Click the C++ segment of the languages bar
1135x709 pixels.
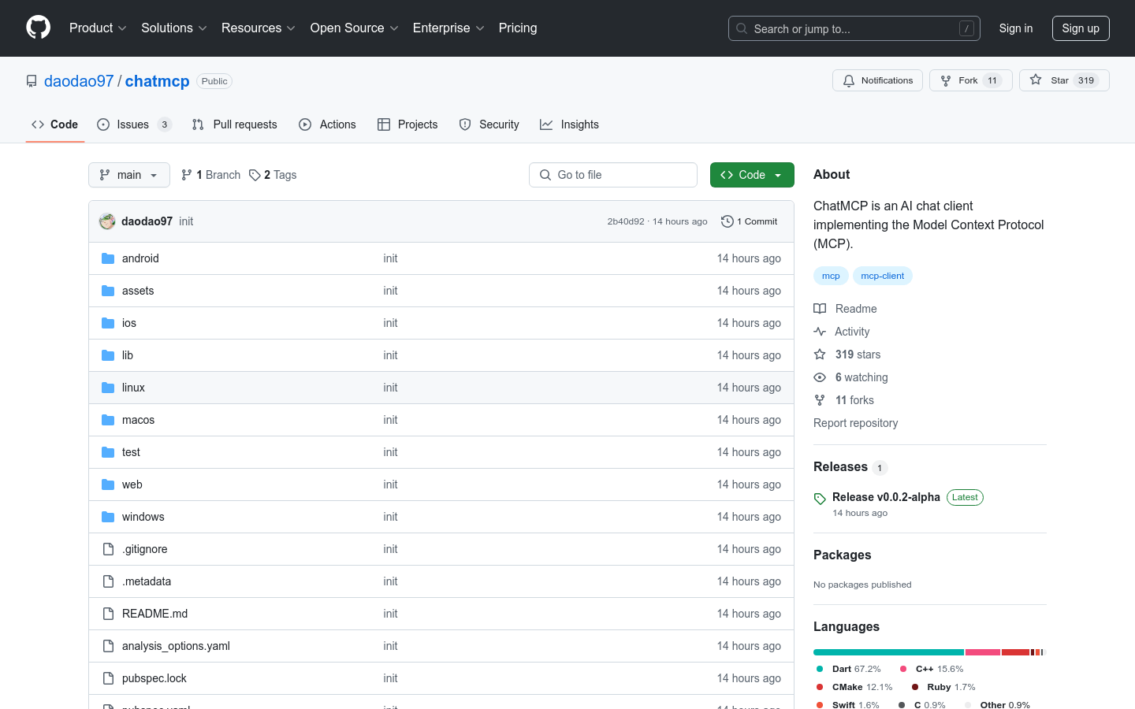click(983, 652)
